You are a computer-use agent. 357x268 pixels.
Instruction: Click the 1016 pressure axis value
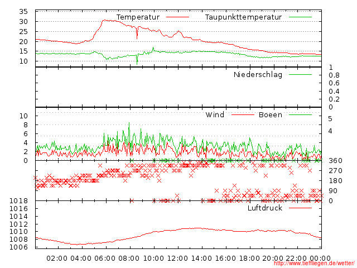[18, 209]
